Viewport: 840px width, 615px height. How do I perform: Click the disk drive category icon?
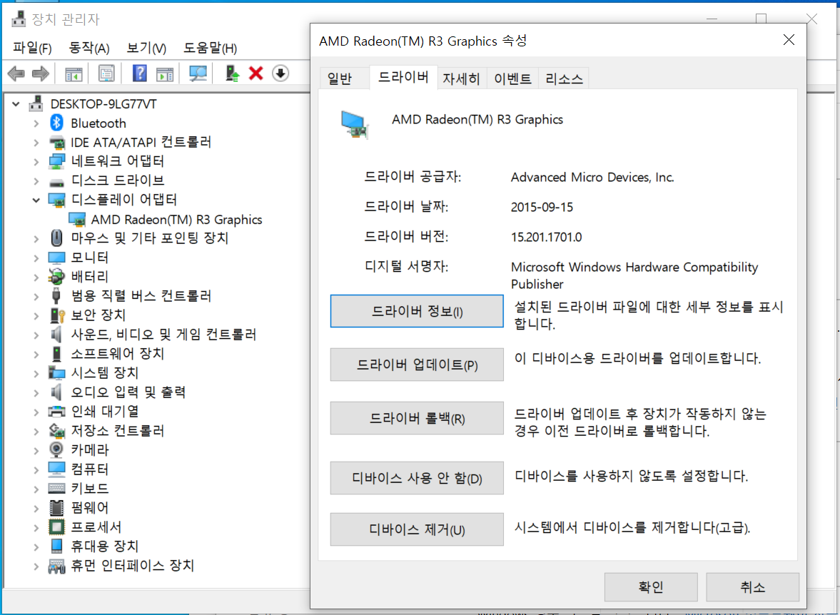(x=57, y=182)
